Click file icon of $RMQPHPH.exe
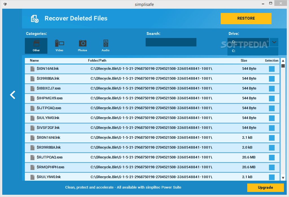289x197 pixels. tap(32, 167)
